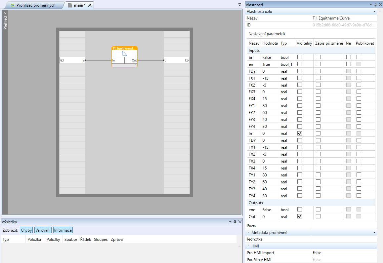Sort parameters by Hodnota column
The width and height of the screenshot is (383, 263).
(x=270, y=43)
